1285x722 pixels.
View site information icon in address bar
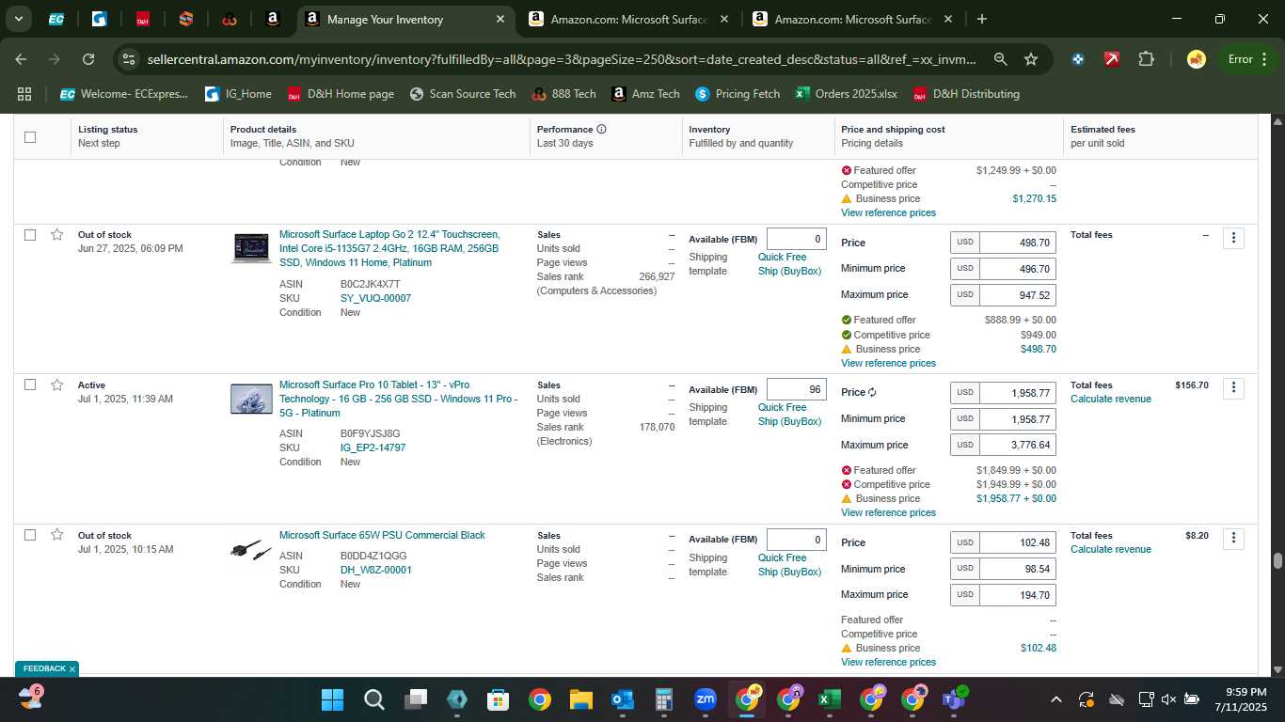click(130, 59)
